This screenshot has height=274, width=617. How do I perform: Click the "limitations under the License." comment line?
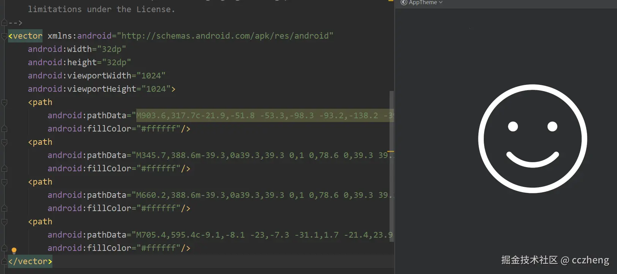[101, 9]
